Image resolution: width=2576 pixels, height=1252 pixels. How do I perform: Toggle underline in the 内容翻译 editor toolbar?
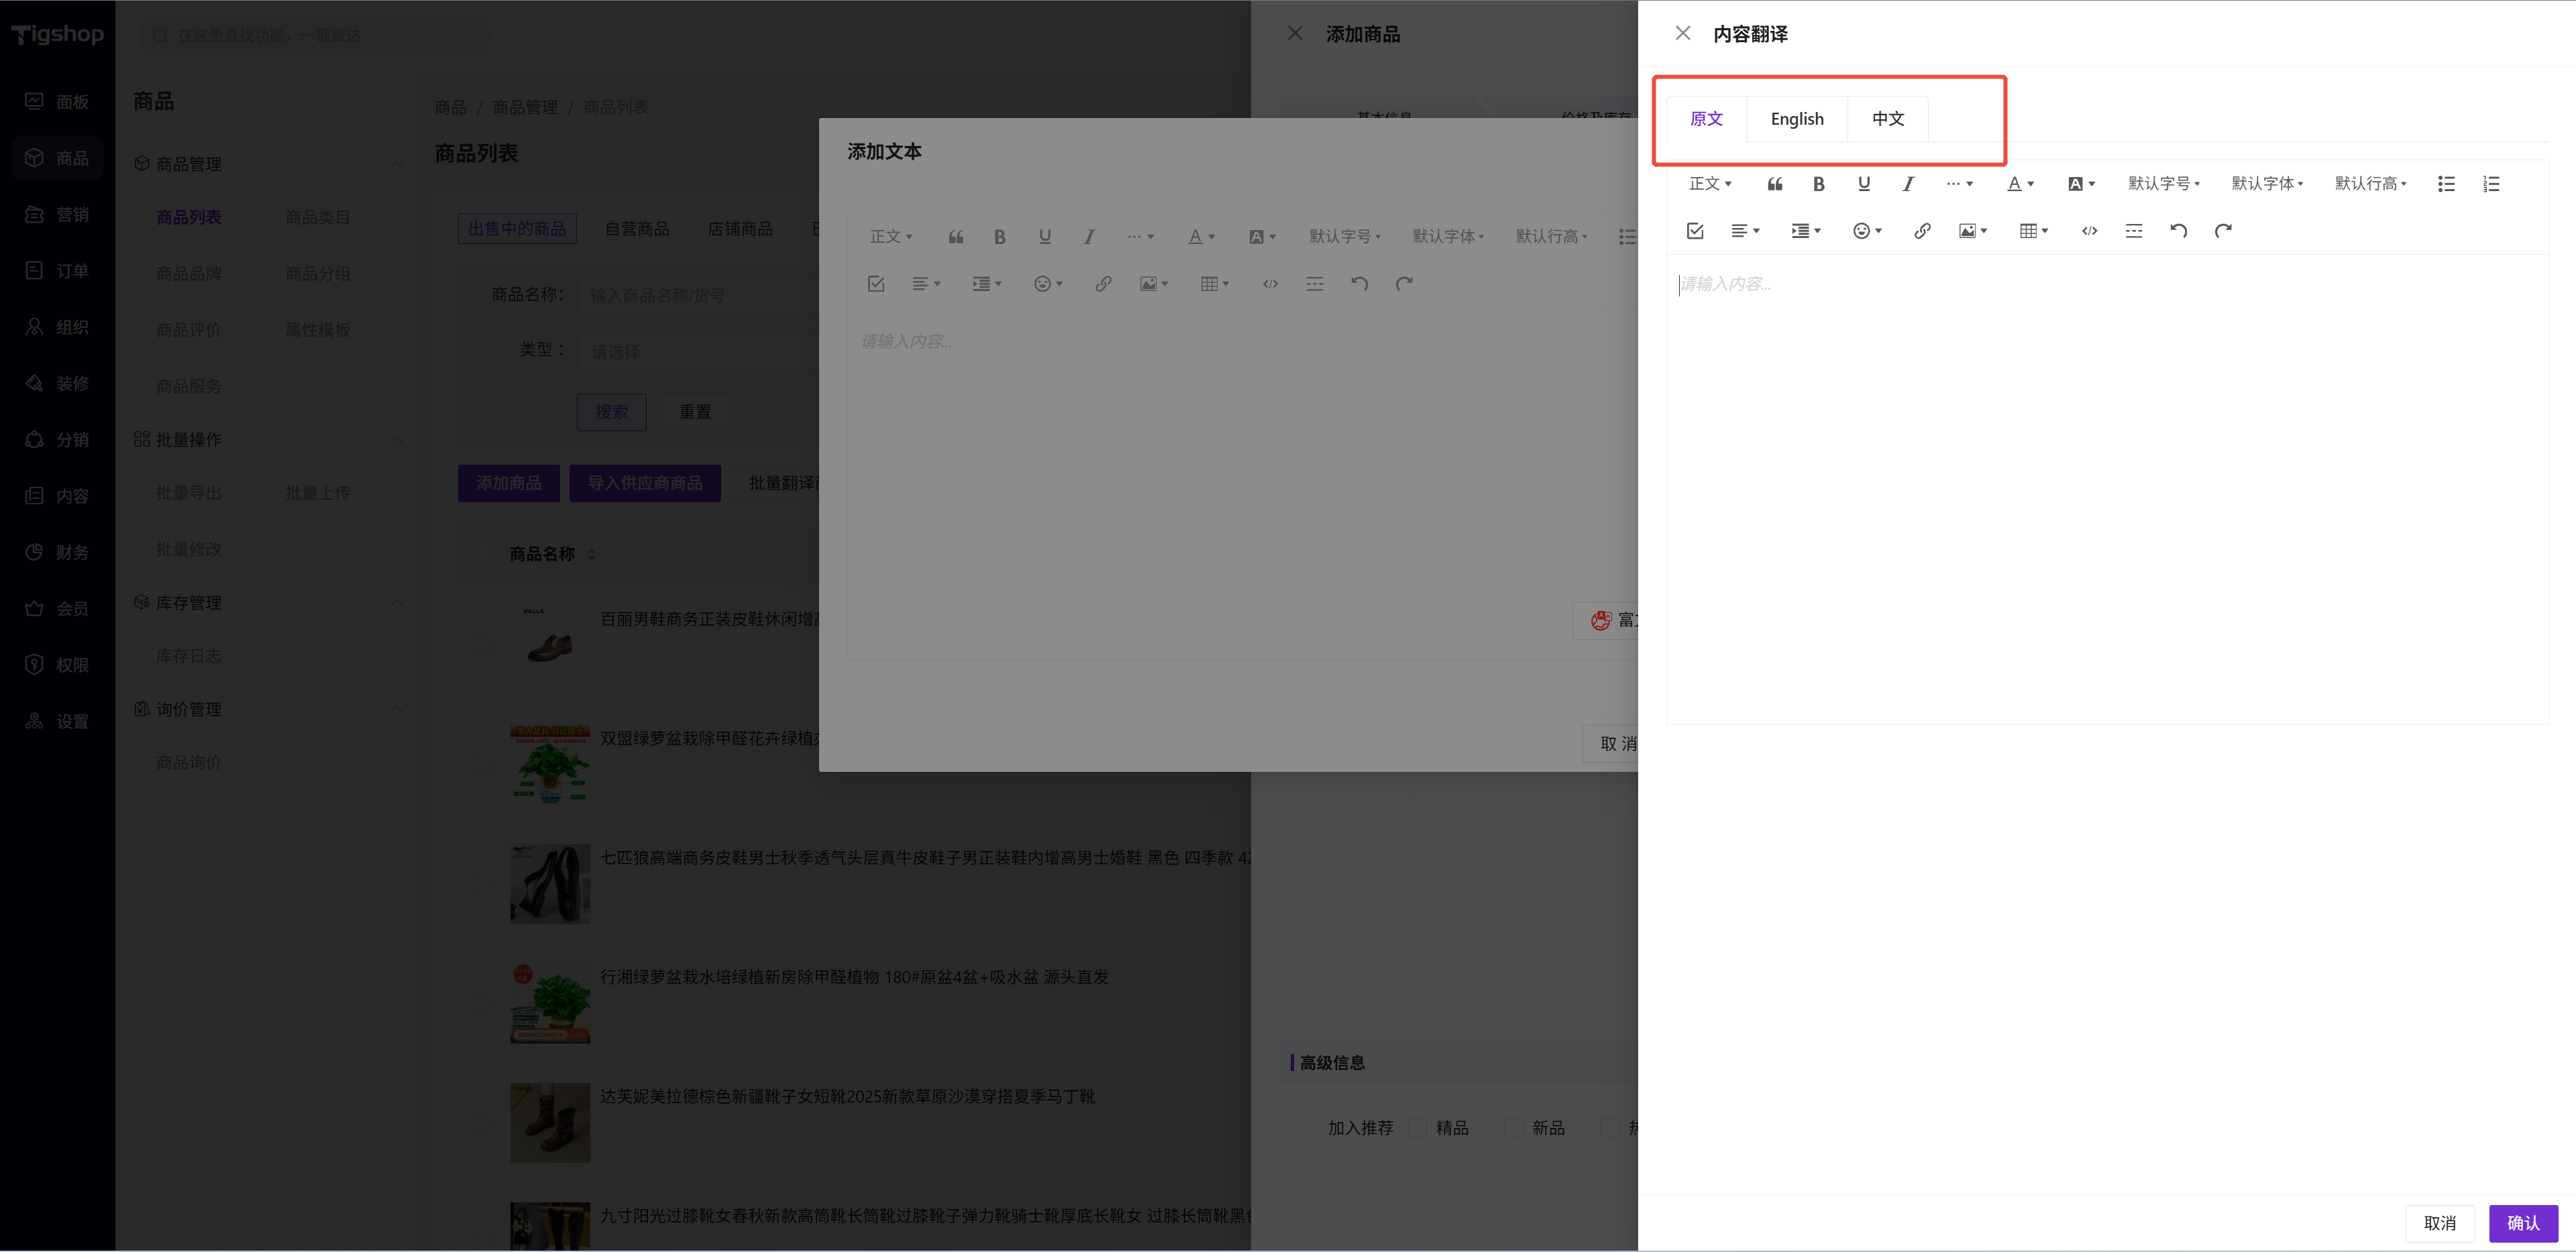(1864, 184)
